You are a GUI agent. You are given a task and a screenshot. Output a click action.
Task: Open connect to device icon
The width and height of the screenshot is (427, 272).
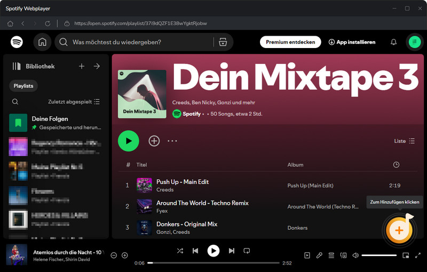[x=343, y=255]
